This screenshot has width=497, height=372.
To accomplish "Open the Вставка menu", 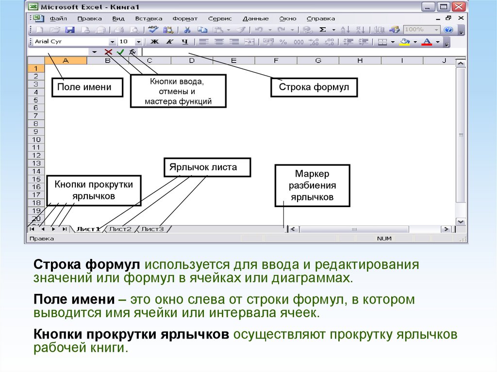I will [x=149, y=19].
